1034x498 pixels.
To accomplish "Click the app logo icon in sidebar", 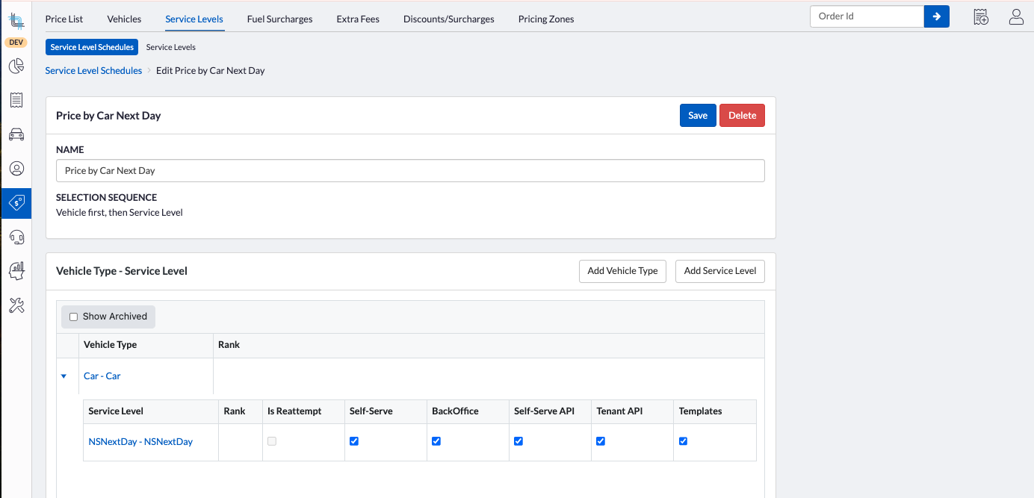I will pyautogui.click(x=16, y=19).
